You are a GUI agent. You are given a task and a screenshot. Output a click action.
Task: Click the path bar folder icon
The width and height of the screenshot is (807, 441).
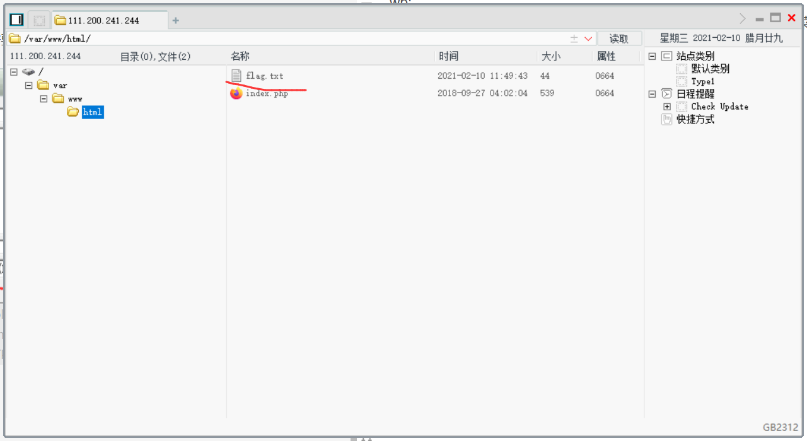point(15,38)
